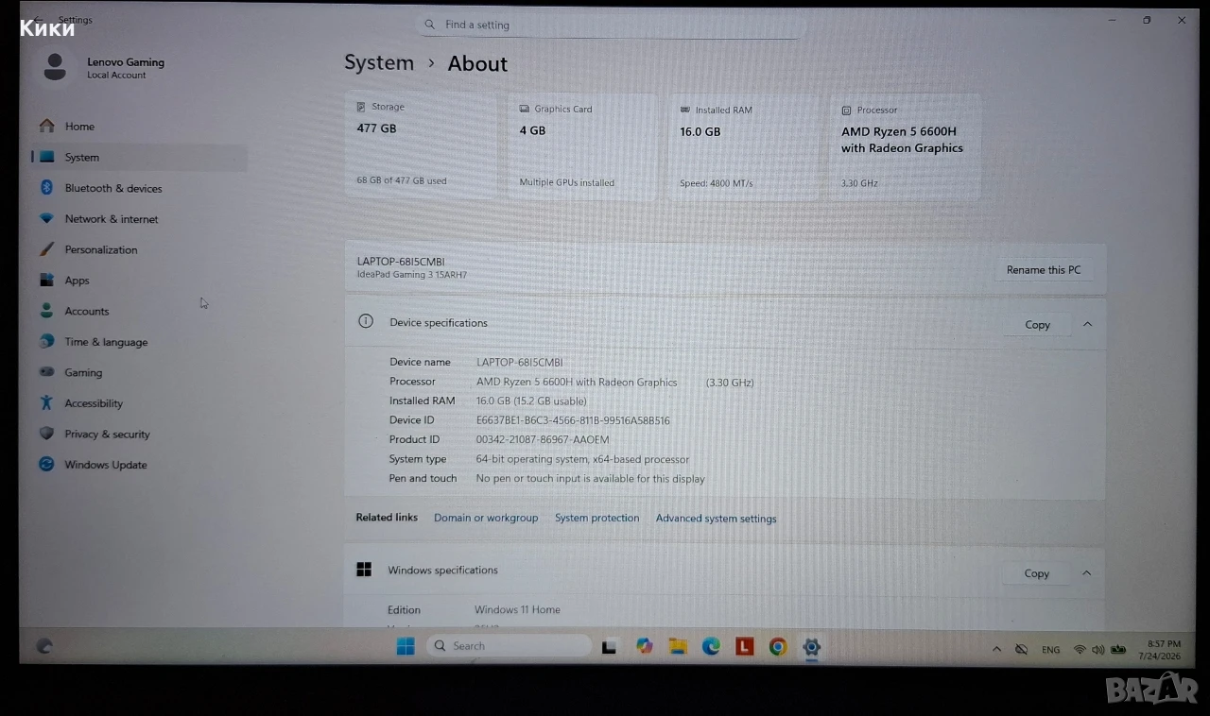Screen dimensions: 1210x716
Task: Open the ENG language switcher
Action: 1050,650
